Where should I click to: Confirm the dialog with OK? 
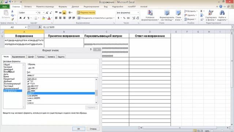pyautogui.click(x=79, y=129)
